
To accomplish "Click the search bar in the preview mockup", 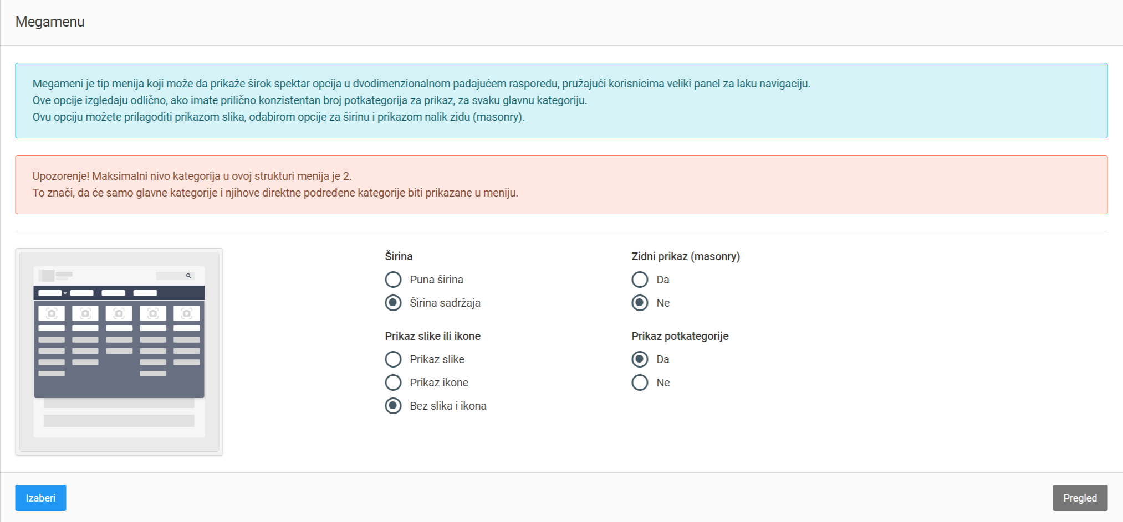I will [175, 276].
